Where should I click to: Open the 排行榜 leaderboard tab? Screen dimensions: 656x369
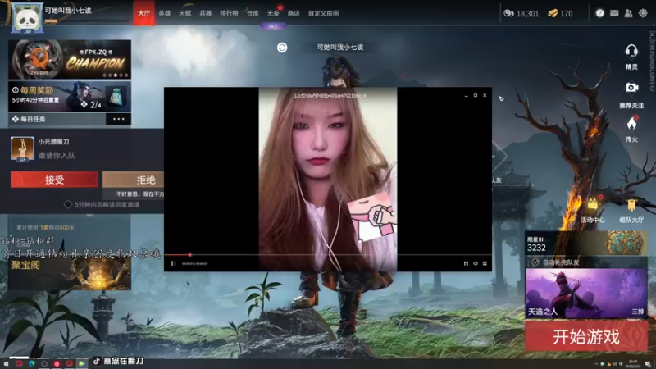(x=229, y=13)
